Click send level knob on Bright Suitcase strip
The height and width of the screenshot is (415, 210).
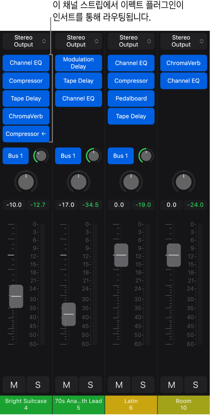click(41, 156)
